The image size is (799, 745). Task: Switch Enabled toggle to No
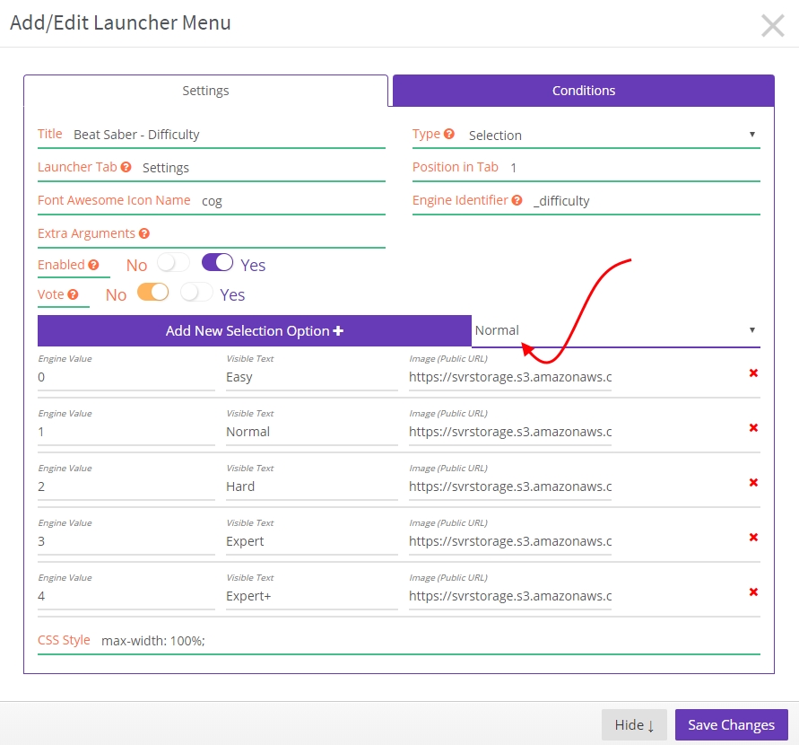point(173,263)
